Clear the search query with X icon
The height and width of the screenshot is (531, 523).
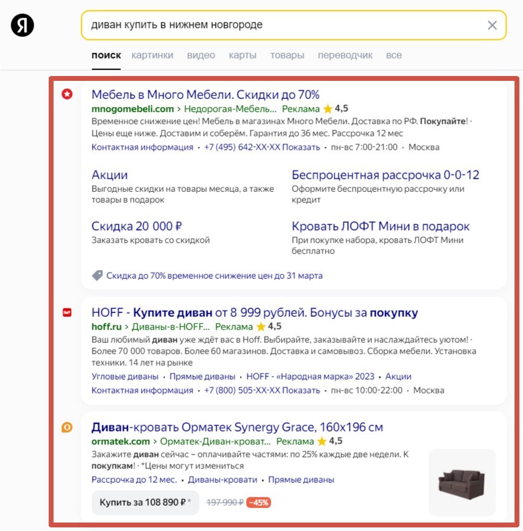click(492, 25)
